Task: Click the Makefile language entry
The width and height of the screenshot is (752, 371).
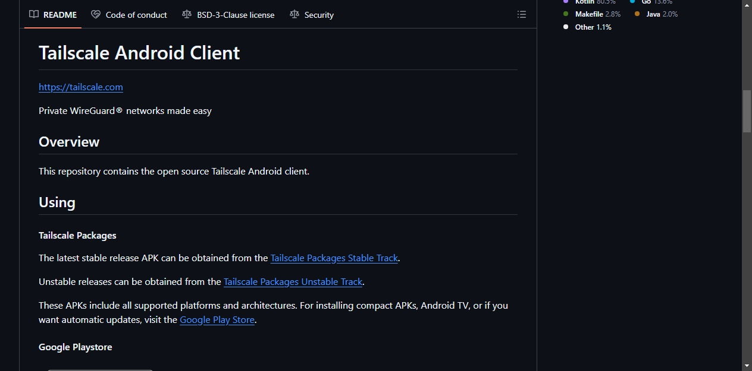Action: [x=591, y=14]
